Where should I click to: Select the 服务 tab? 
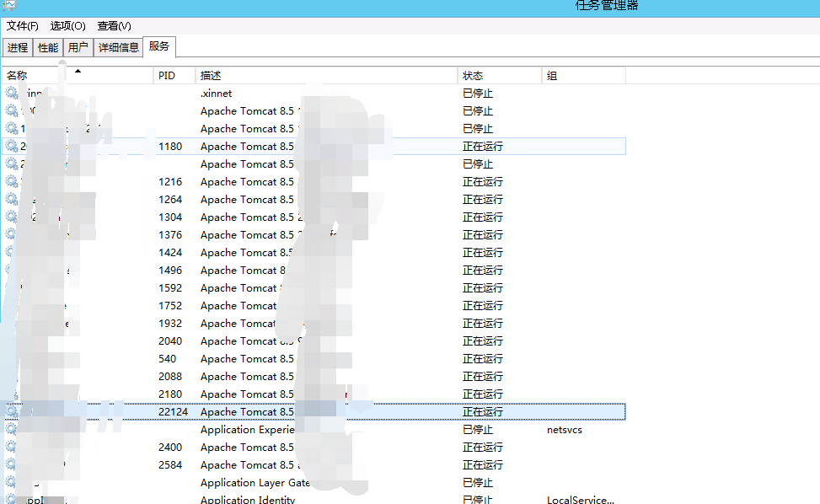159,46
